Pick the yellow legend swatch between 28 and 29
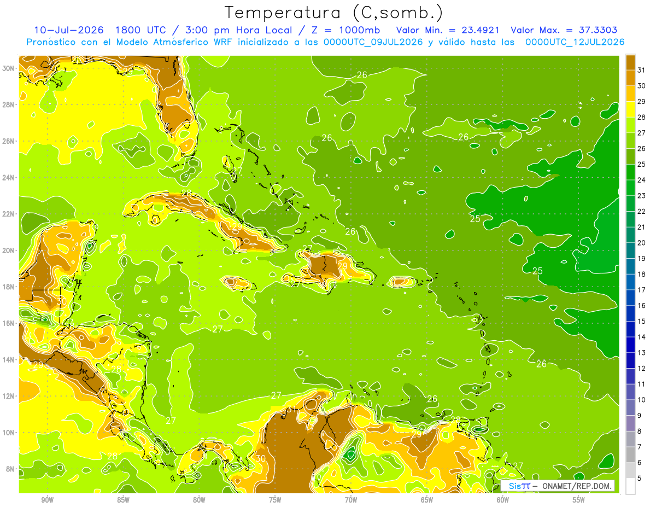The height and width of the screenshot is (507, 656). click(630, 109)
